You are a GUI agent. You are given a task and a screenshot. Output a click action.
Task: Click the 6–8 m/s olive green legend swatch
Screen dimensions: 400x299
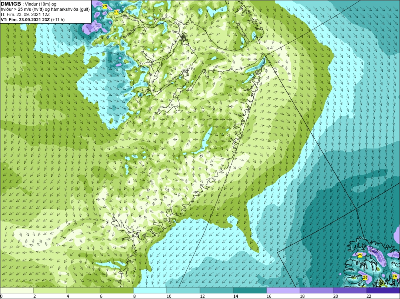coord(116,291)
